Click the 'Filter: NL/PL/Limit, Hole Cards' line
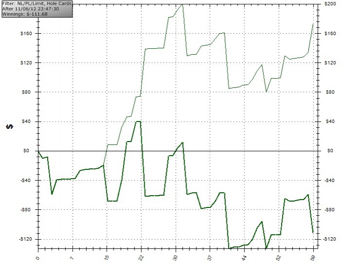Screen dimensions: 341x265 tap(37, 3)
